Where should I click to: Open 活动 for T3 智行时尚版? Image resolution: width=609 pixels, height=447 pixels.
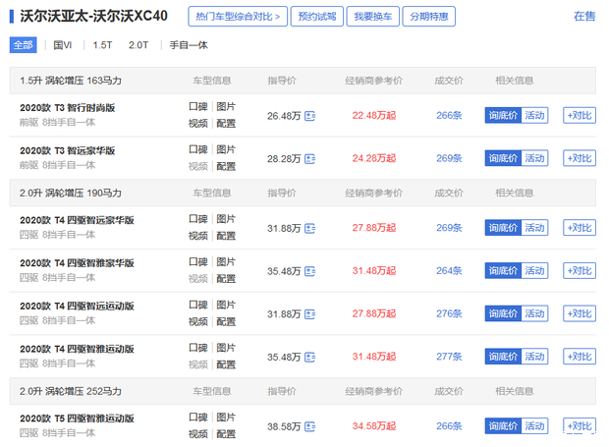534,115
